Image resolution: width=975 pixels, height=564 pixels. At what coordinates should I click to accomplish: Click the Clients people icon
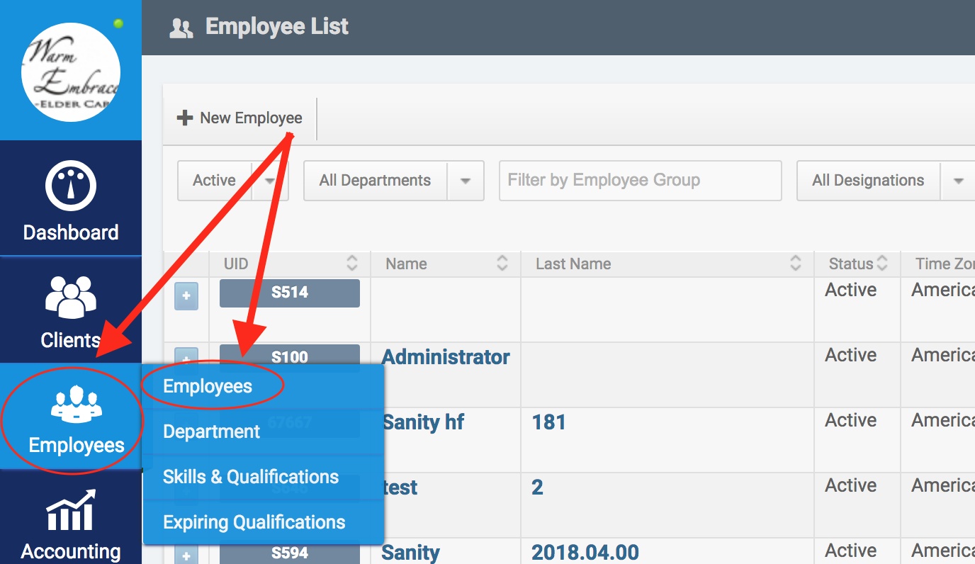[70, 296]
